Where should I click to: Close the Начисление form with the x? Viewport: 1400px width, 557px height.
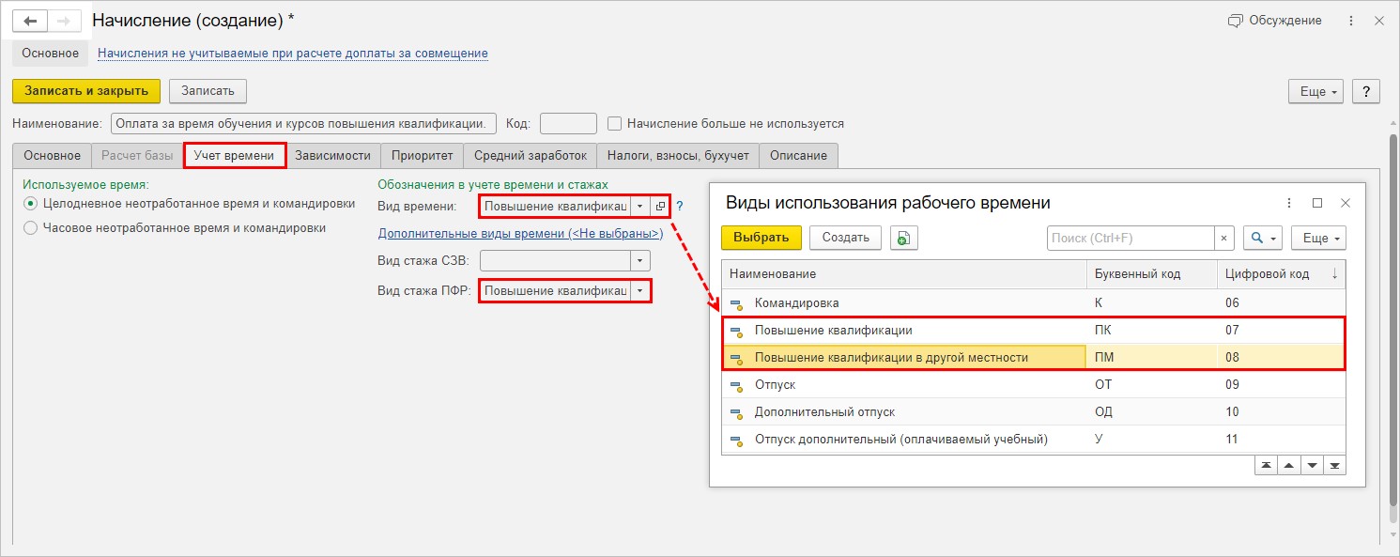pyautogui.click(x=1379, y=21)
